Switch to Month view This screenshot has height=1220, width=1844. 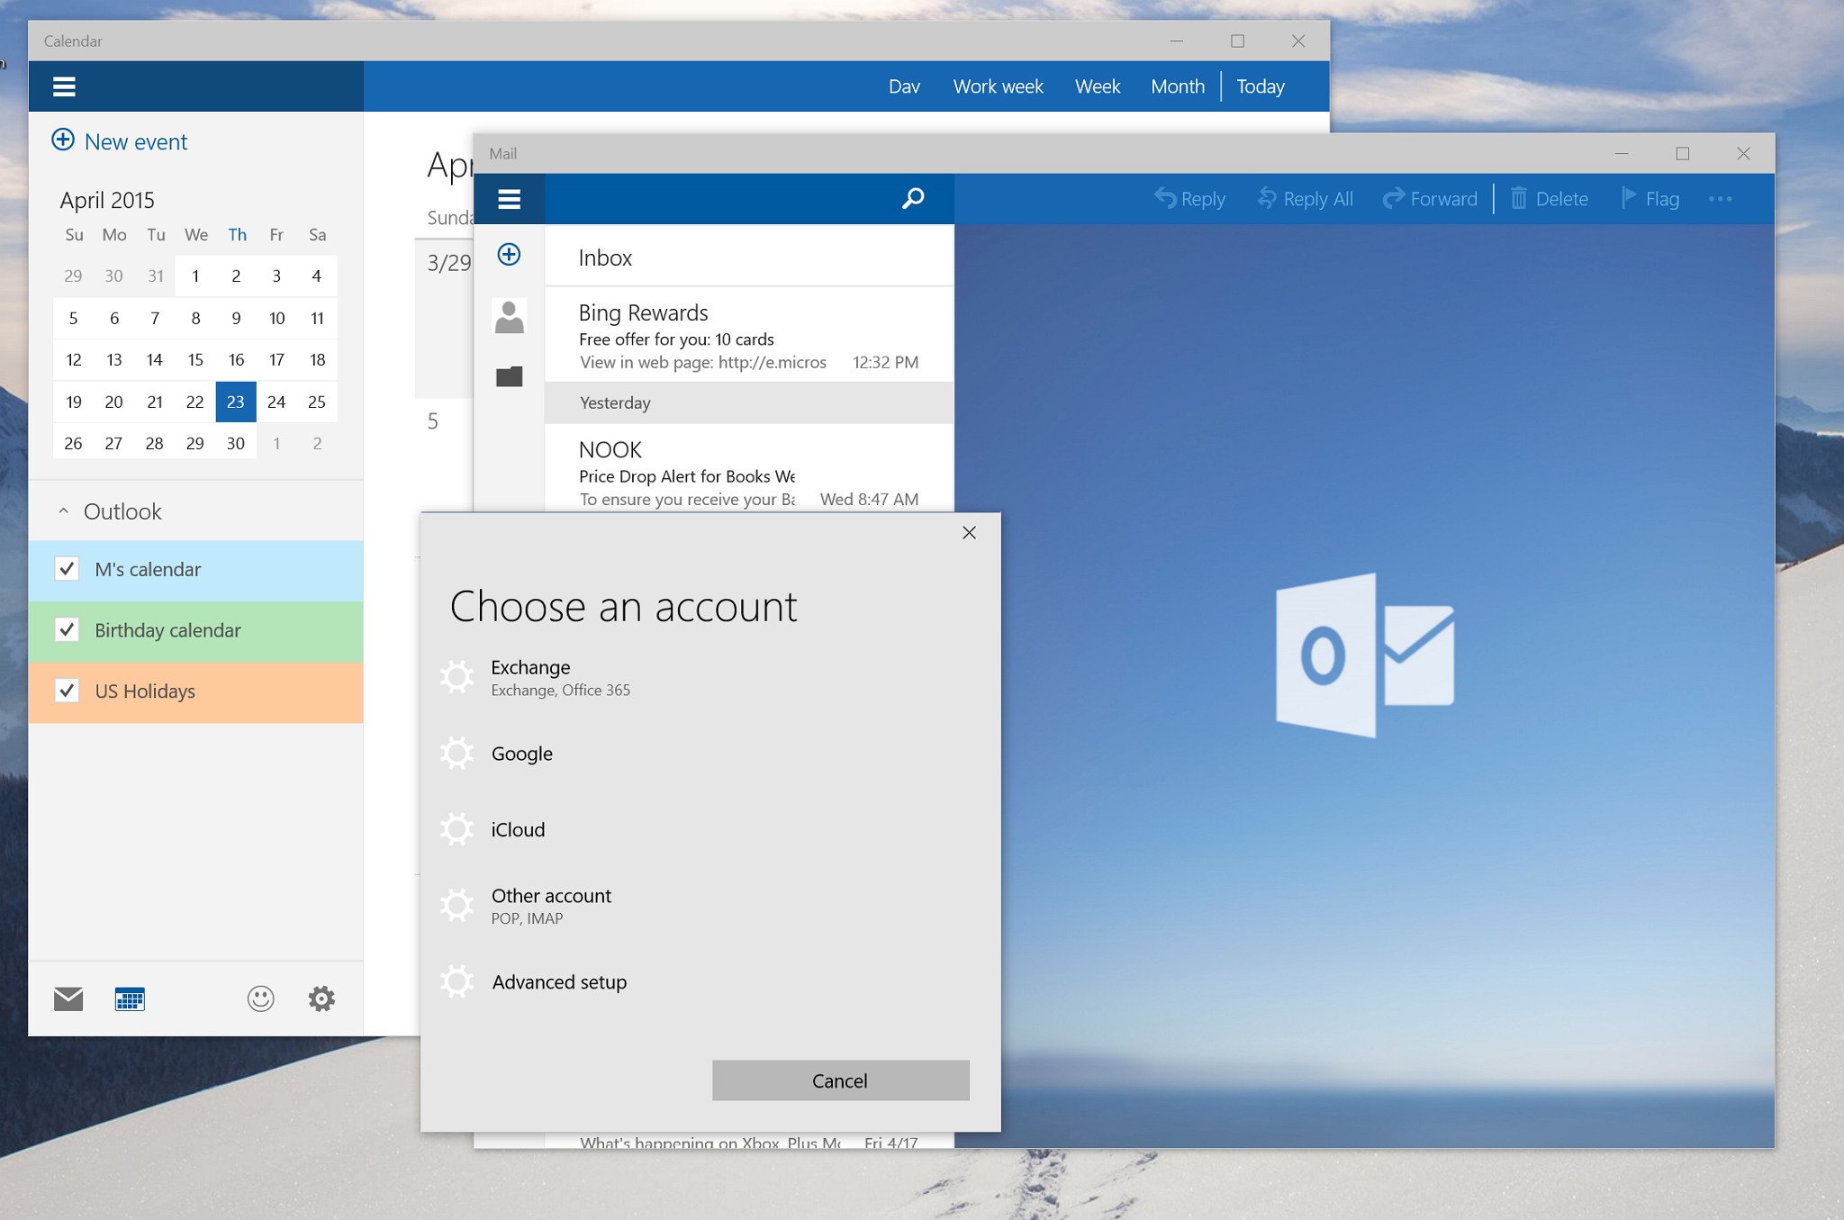point(1177,87)
